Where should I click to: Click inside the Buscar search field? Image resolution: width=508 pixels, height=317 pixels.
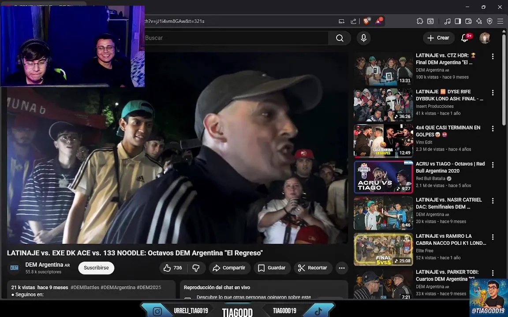236,38
